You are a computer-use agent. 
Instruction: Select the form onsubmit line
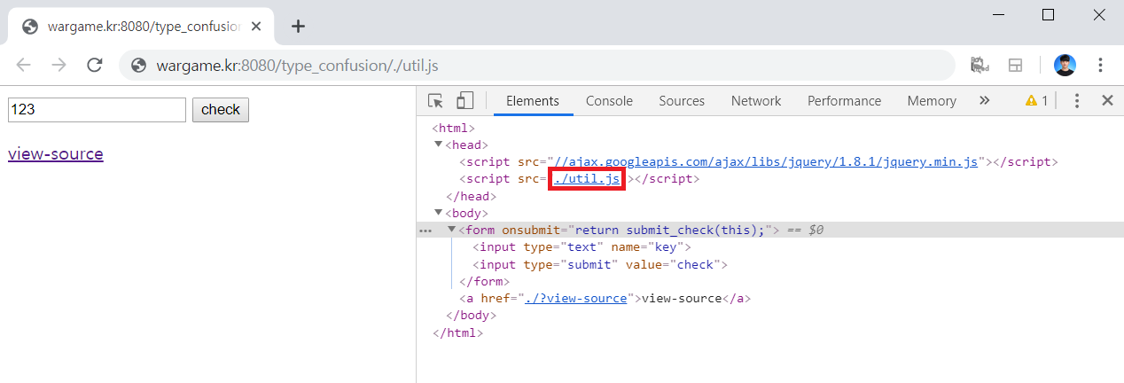click(x=769, y=231)
